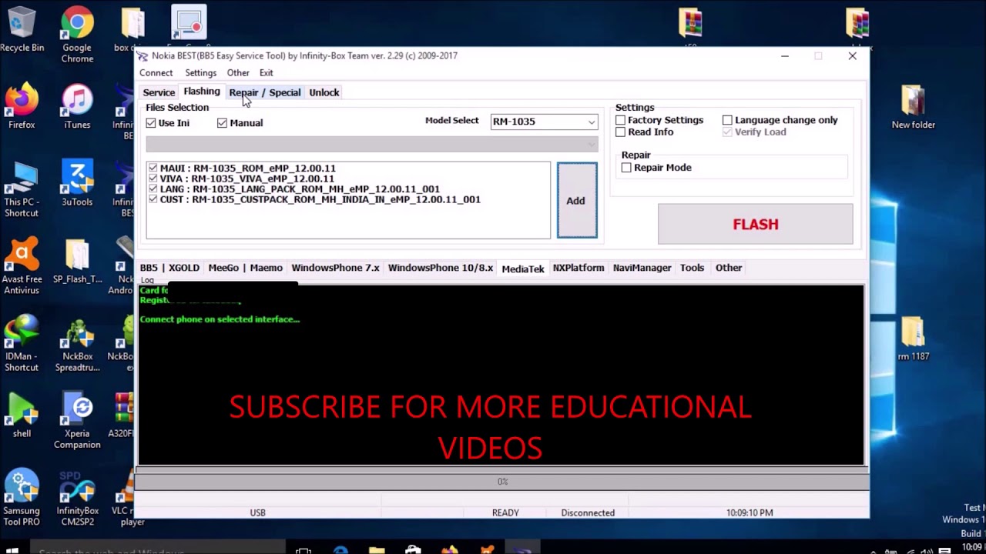Select the SP_Flash_T folder icon

[x=77, y=261]
